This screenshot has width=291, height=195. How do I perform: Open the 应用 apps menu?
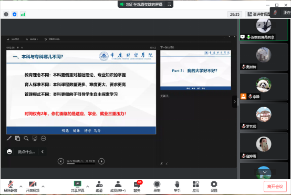tap(195, 186)
